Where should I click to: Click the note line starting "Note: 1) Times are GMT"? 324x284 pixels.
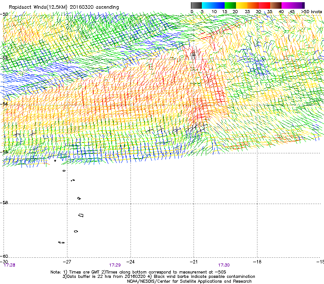pyautogui.click(x=138, y=272)
